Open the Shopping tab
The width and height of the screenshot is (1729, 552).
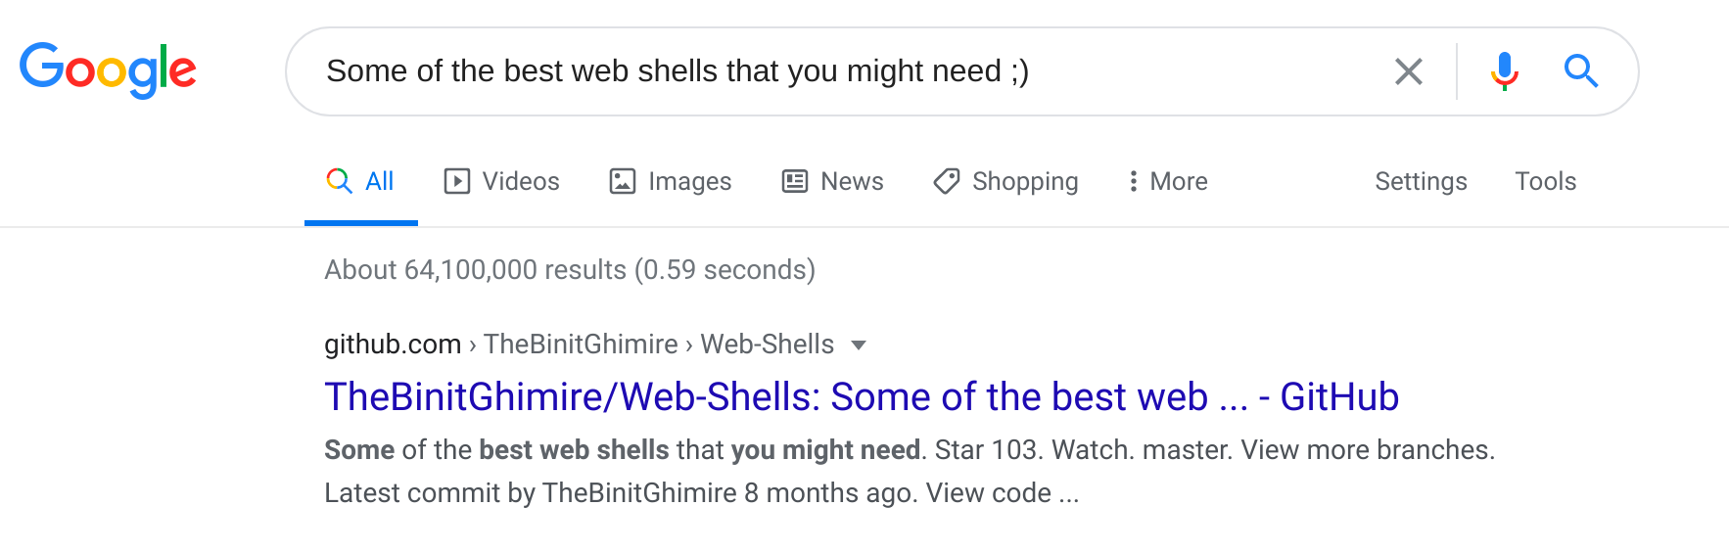[x=1005, y=181]
